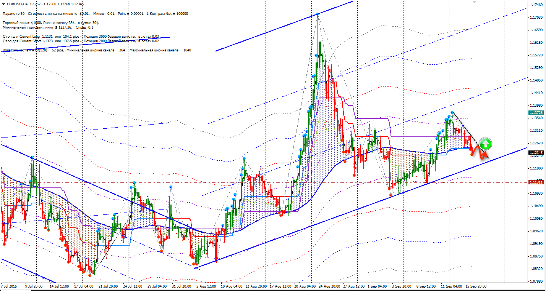Click the blue dot at the 11 Sep high
Viewport: 546px width, 291px height.
point(452,112)
